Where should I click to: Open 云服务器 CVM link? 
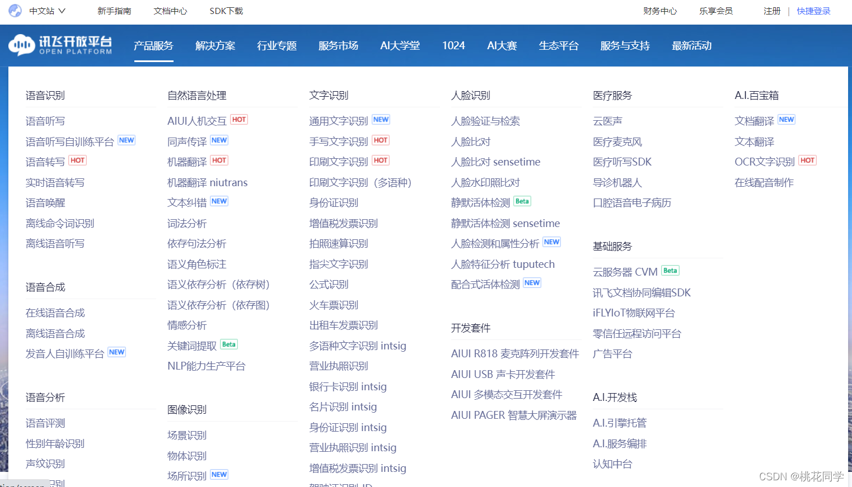[x=625, y=272]
